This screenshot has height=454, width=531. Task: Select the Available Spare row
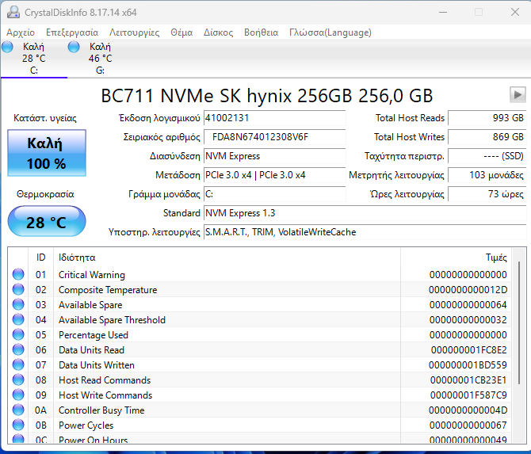[260, 305]
